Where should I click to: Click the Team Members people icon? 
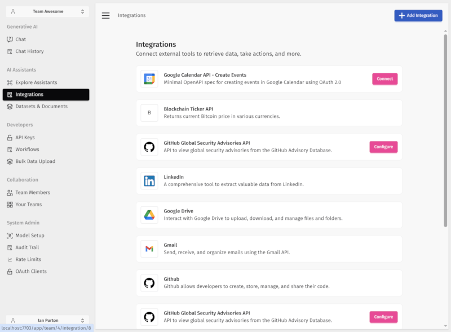[x=10, y=192]
